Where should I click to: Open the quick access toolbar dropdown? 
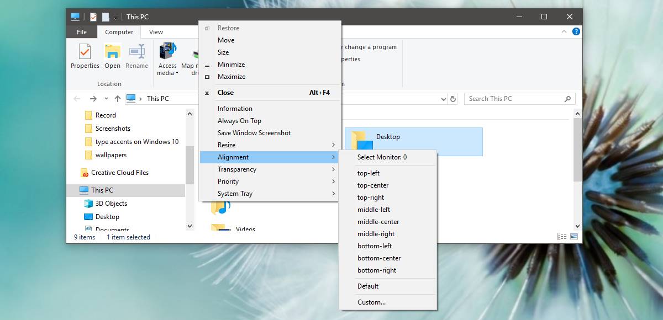tap(115, 17)
